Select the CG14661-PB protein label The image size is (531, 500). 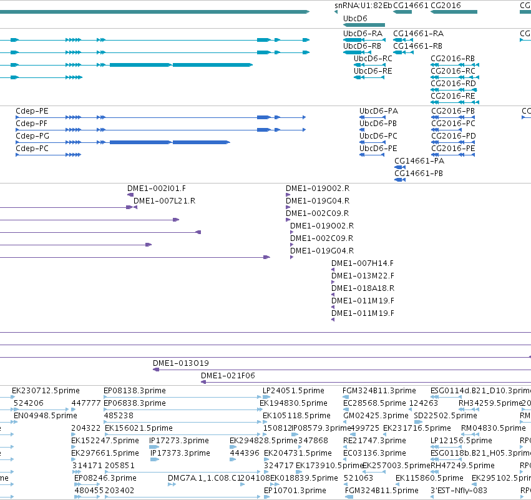tap(419, 174)
